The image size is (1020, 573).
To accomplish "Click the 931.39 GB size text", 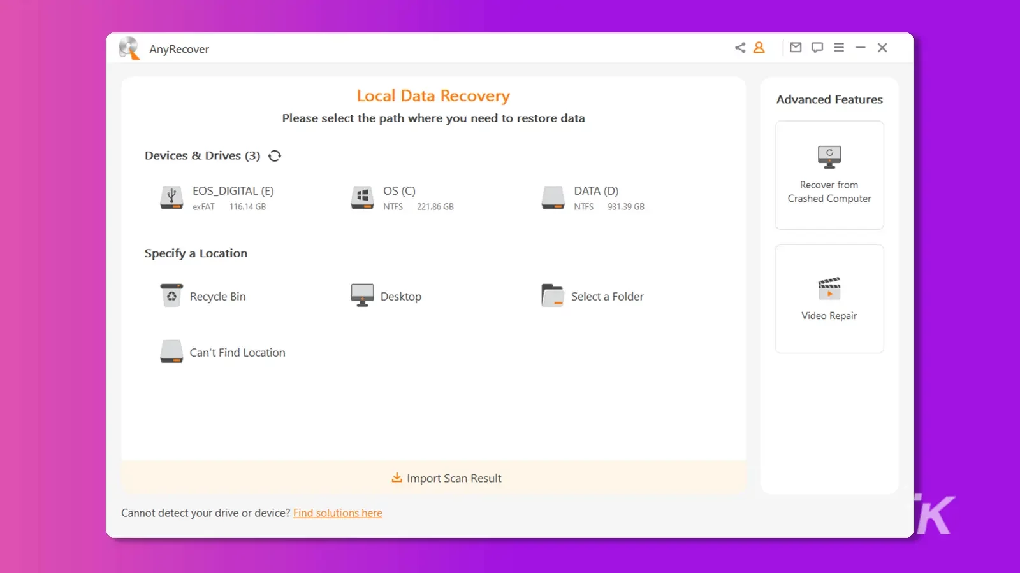I will coord(626,207).
